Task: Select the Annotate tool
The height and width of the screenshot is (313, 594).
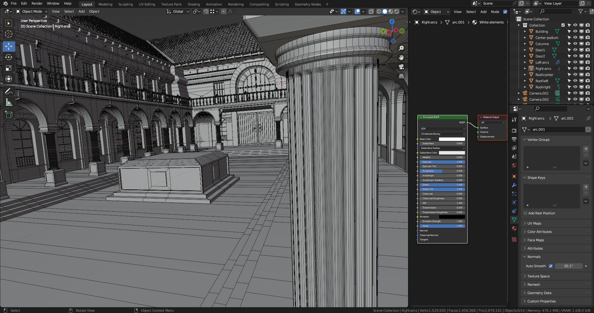Action: tap(9, 91)
